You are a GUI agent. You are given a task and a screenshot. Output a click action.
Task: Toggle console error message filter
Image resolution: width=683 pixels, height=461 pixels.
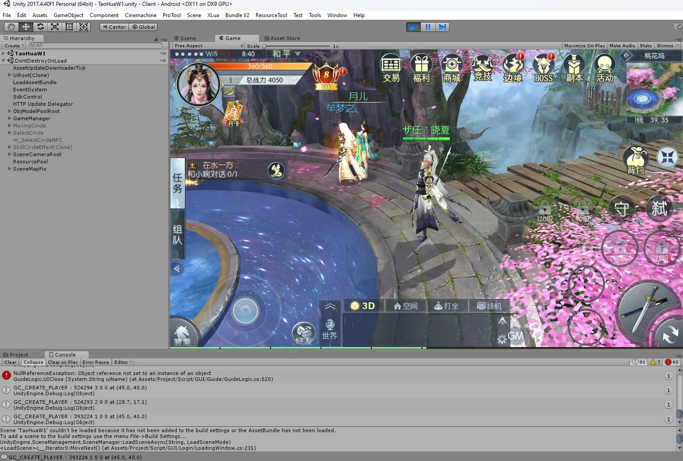tap(672, 362)
